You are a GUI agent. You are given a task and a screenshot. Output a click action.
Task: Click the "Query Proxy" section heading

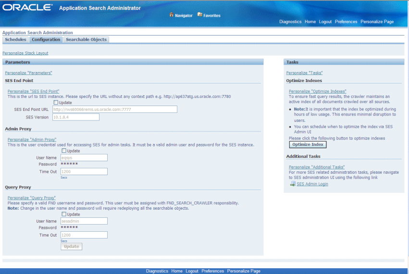(18, 187)
